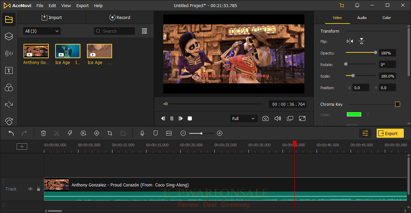Pick the green Chroma Key color swatch
The height and width of the screenshot is (213, 411).
point(354,114)
